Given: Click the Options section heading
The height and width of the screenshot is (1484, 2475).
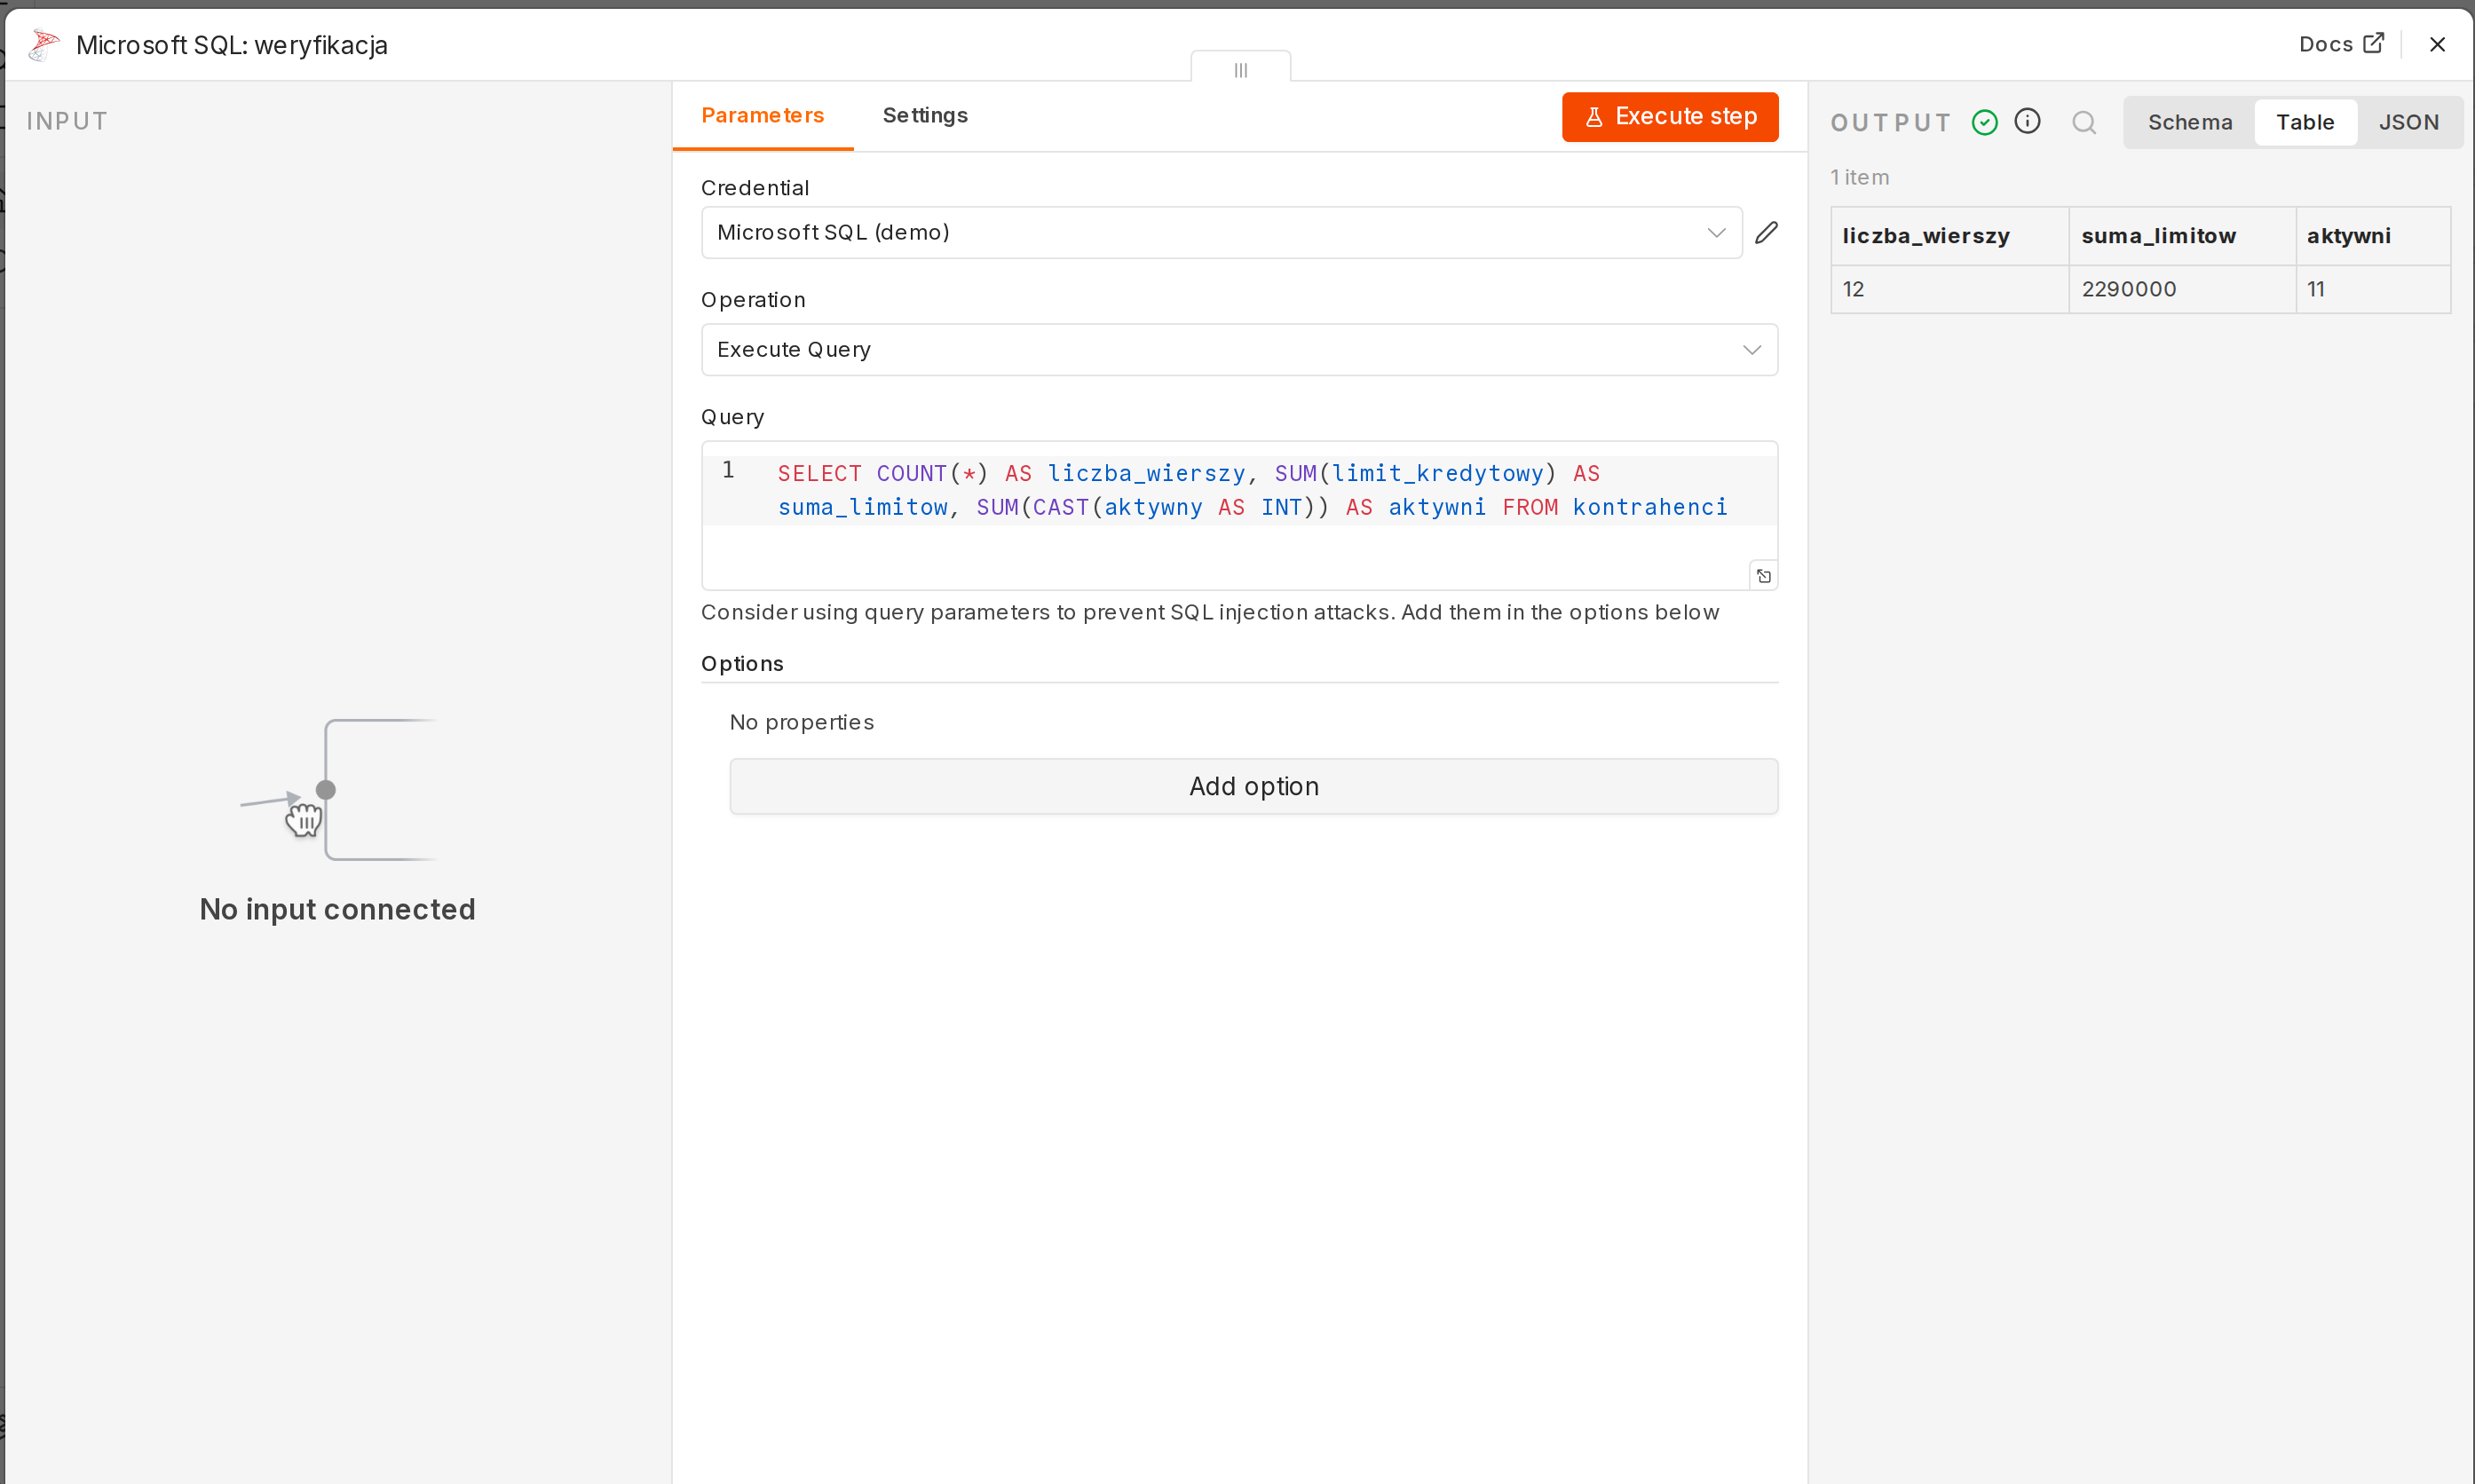Looking at the screenshot, I should click(x=742, y=663).
